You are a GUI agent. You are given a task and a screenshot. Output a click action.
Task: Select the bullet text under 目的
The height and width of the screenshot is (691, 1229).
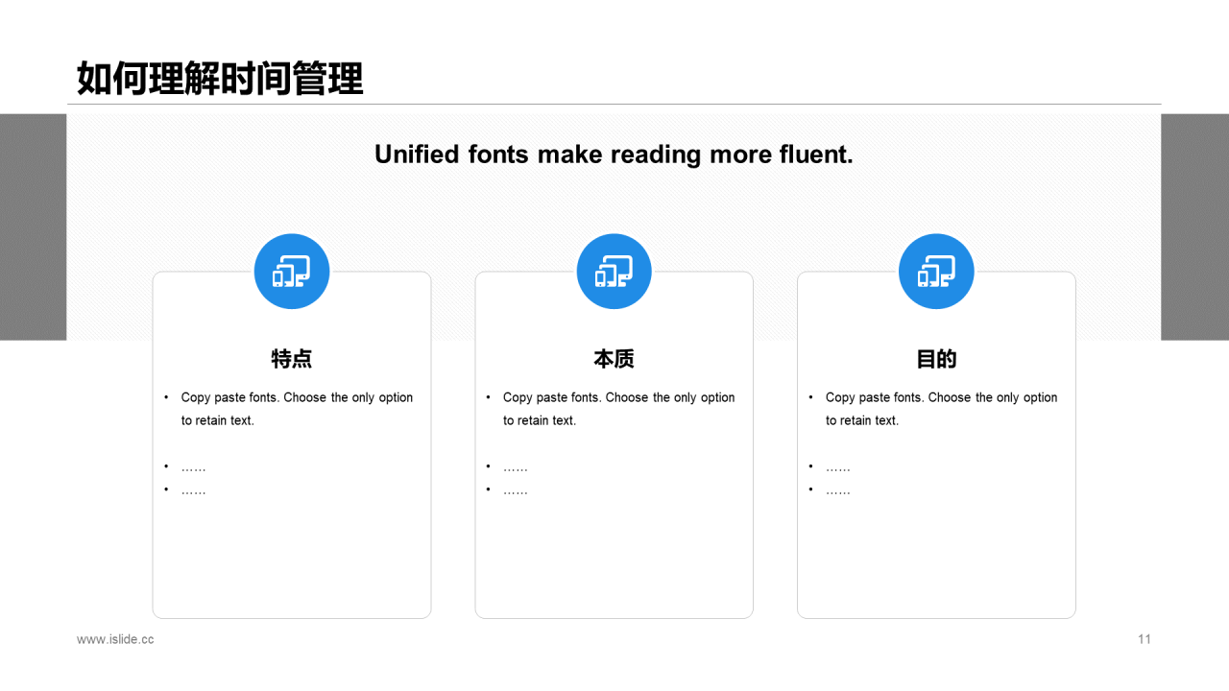(x=941, y=408)
